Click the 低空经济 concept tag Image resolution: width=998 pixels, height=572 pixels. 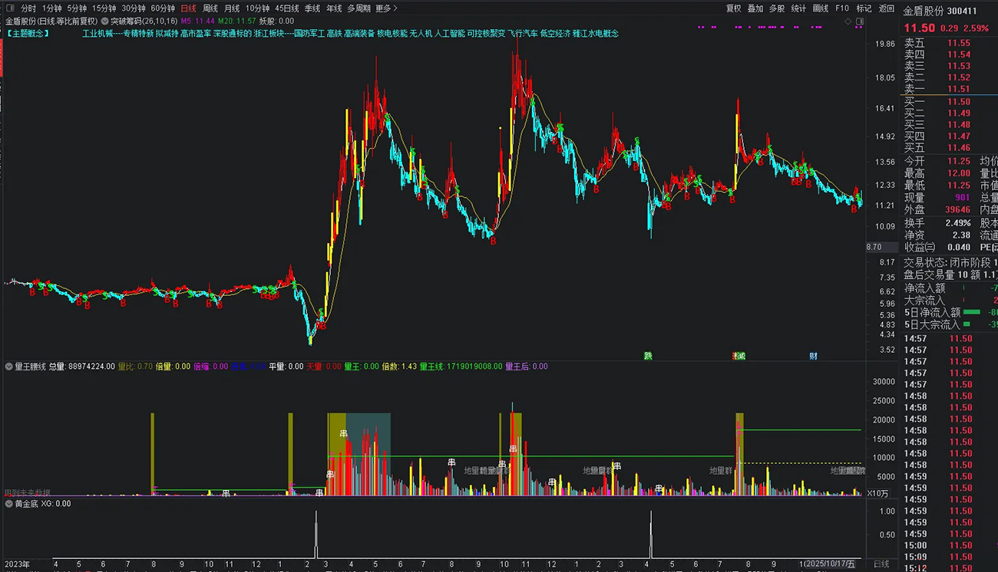tap(554, 33)
